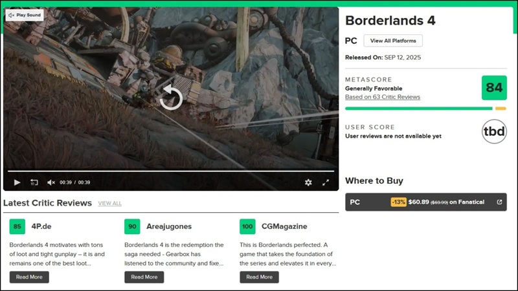Click the 85 score badge for 4P.de
Image resolution: width=518 pixels, height=291 pixels.
(x=17, y=226)
